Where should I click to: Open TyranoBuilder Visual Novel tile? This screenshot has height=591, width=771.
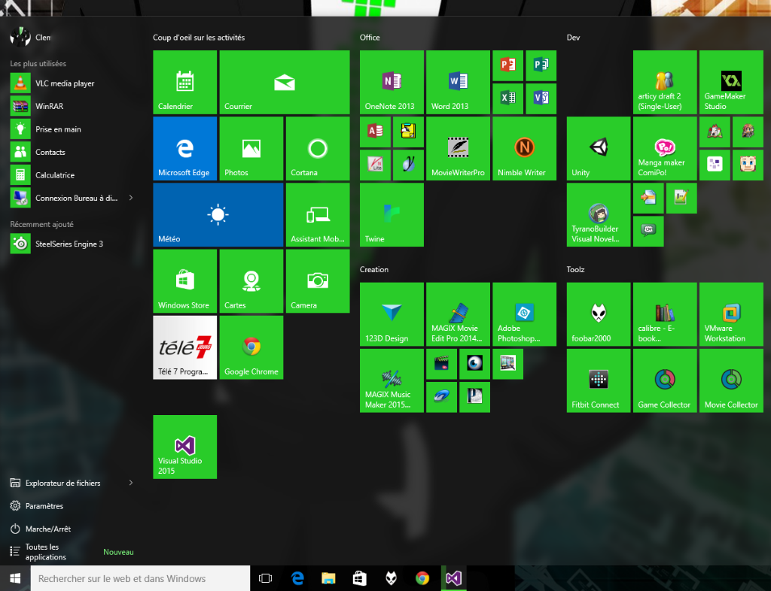click(x=599, y=214)
